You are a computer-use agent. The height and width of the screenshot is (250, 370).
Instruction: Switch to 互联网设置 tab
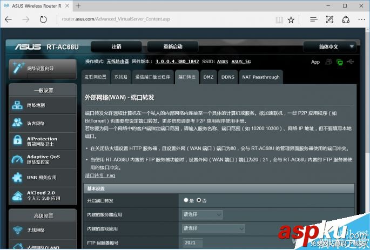(x=96, y=77)
